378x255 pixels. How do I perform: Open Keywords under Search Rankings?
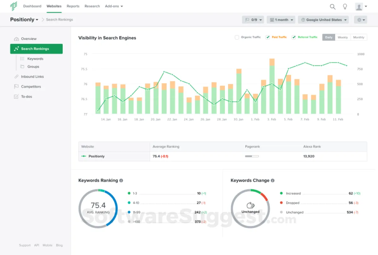(x=35, y=59)
